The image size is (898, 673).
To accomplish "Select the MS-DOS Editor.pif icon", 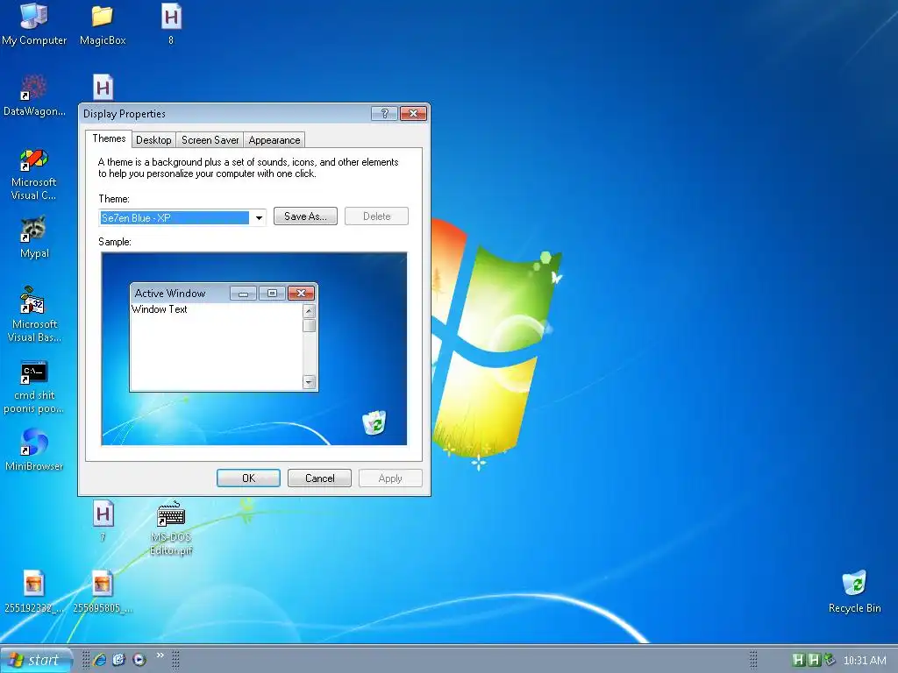I will pos(171,528).
